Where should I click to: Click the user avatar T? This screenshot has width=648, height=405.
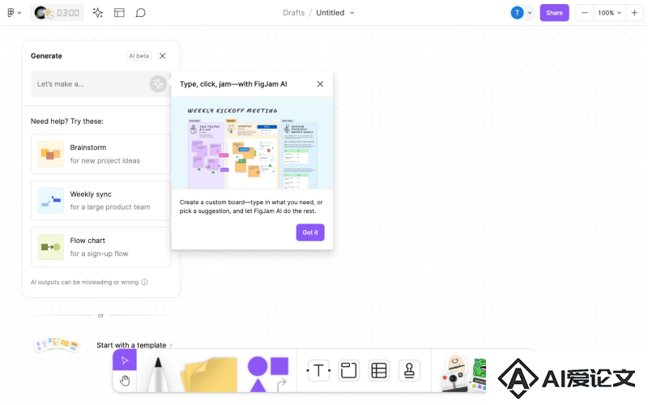coord(517,13)
